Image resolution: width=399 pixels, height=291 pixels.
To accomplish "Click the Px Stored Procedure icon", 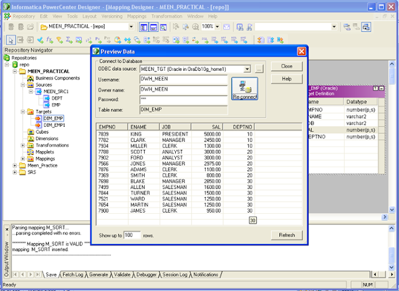I will 99,40.
